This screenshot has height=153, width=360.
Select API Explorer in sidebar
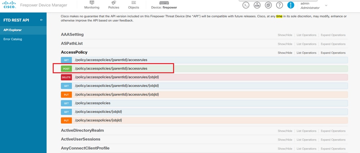13,30
